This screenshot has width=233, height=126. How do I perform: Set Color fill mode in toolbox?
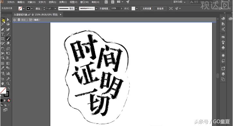(x=1, y=101)
